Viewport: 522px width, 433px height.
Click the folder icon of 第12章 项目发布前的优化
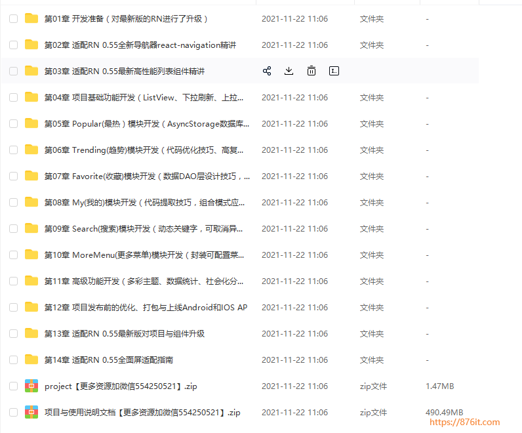coord(31,307)
